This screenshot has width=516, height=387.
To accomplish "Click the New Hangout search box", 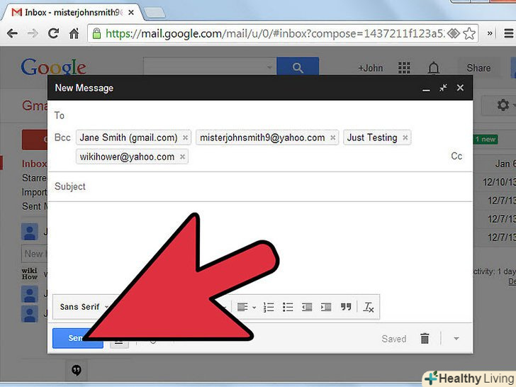I will pos(34,254).
